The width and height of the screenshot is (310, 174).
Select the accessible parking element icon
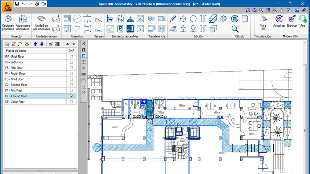120,28
